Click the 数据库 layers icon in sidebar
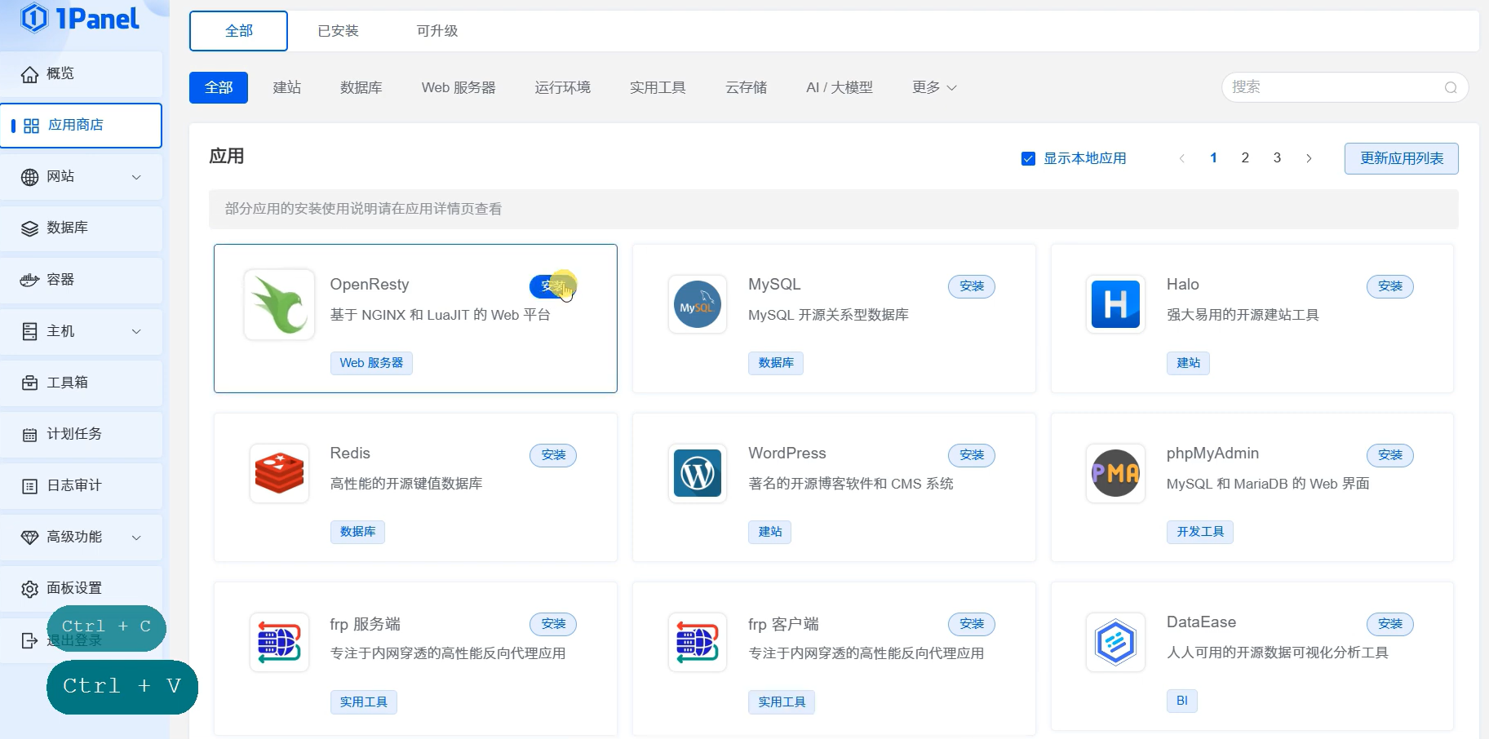The width and height of the screenshot is (1489, 739). tap(29, 228)
